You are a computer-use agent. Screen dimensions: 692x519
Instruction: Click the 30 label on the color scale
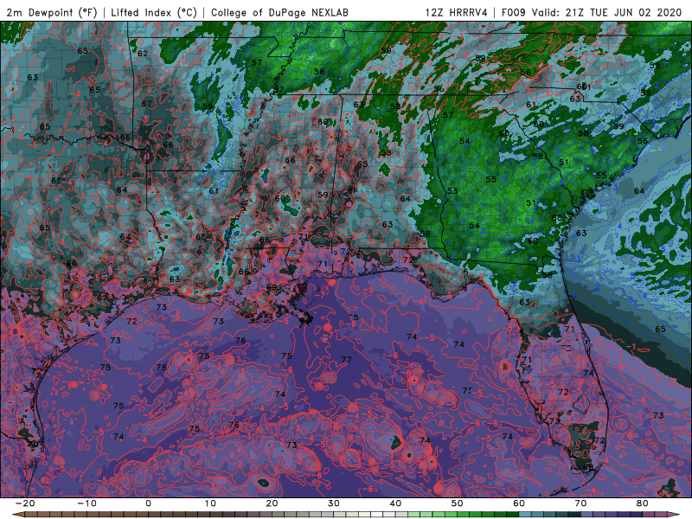[x=334, y=503]
